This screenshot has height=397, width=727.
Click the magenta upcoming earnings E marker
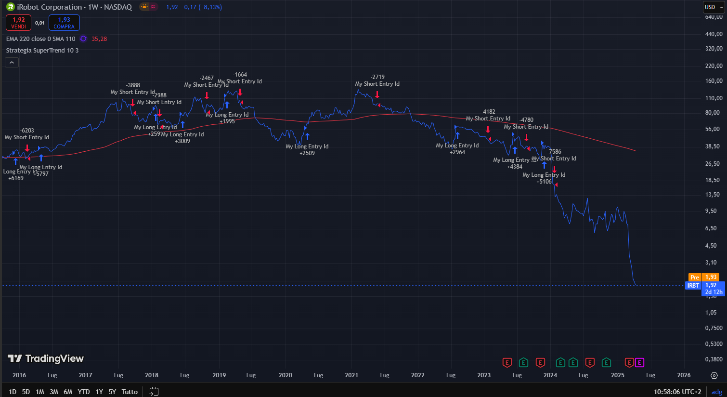pos(639,362)
